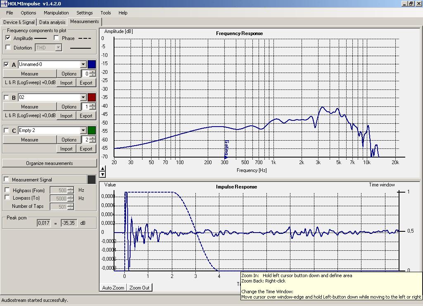
Task: Expand the 02 measurement name dropdown
Action: (x=83, y=97)
